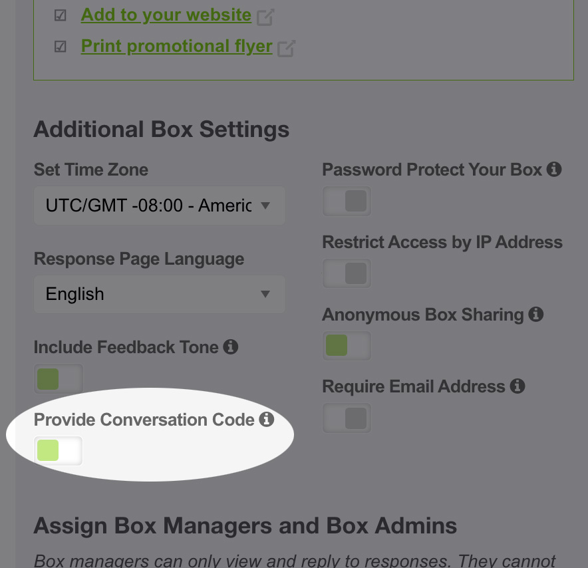Click external link icon beside Add to your website

[x=265, y=17]
